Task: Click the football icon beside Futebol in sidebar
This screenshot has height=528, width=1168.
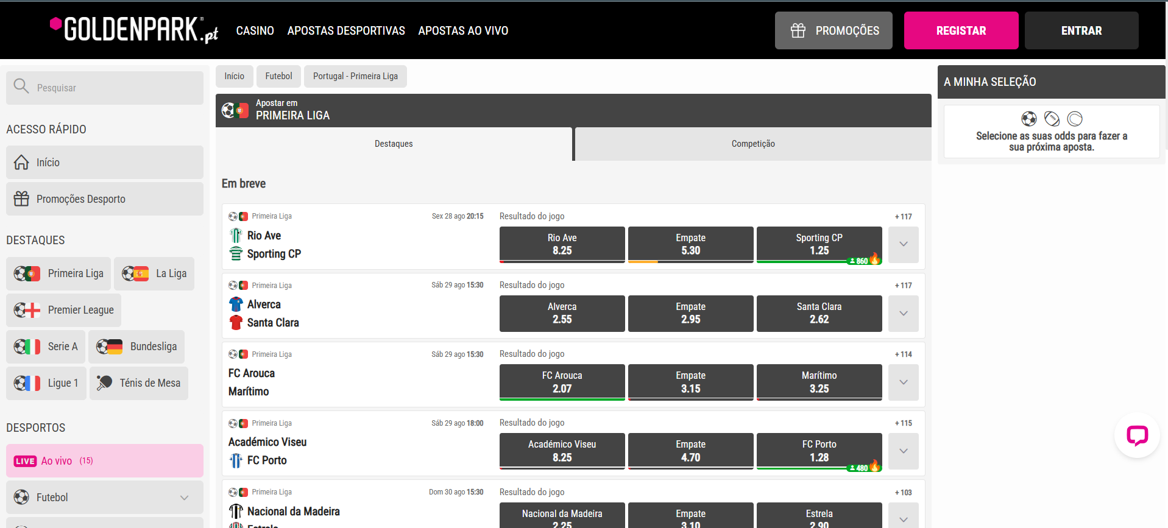Action: point(21,497)
